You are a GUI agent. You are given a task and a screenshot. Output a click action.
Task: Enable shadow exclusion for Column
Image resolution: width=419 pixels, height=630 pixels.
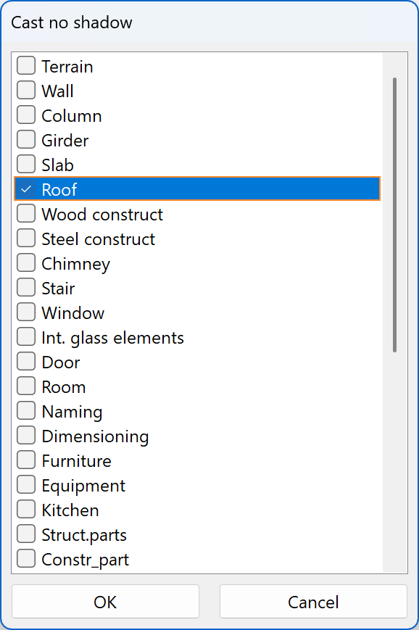(25, 115)
